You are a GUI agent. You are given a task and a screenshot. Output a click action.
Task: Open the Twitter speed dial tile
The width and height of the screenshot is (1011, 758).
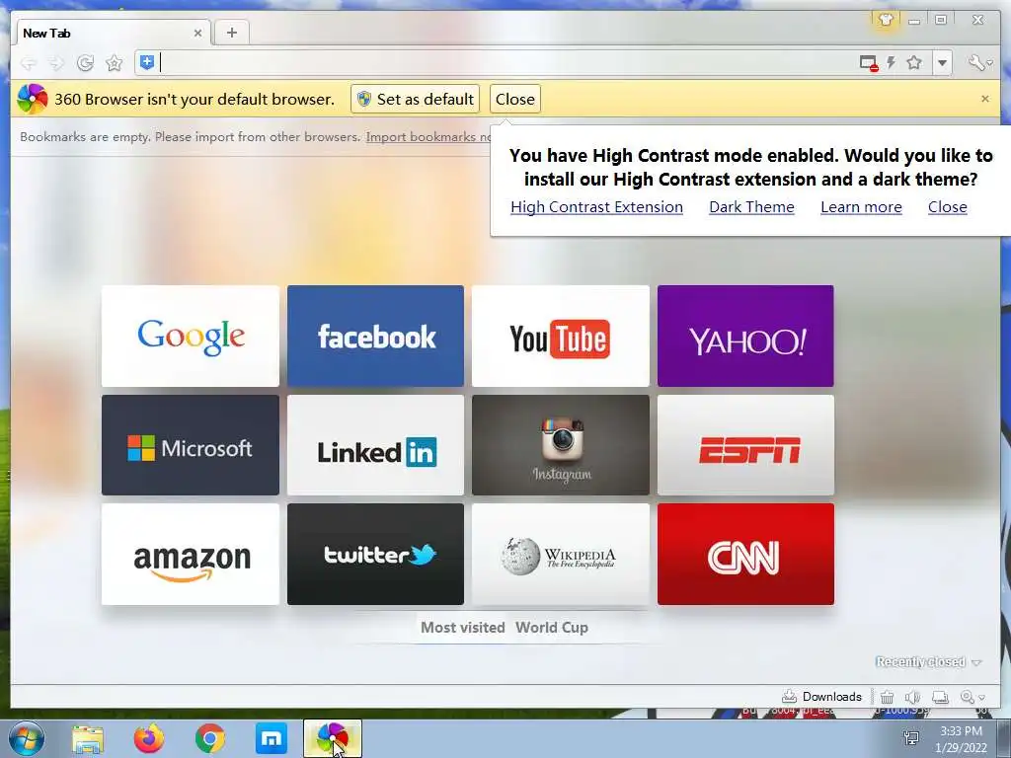click(375, 555)
